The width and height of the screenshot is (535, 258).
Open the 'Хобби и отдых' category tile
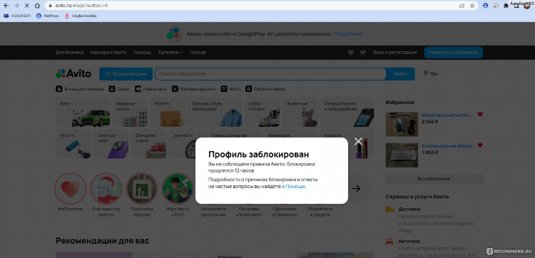(x=262, y=113)
